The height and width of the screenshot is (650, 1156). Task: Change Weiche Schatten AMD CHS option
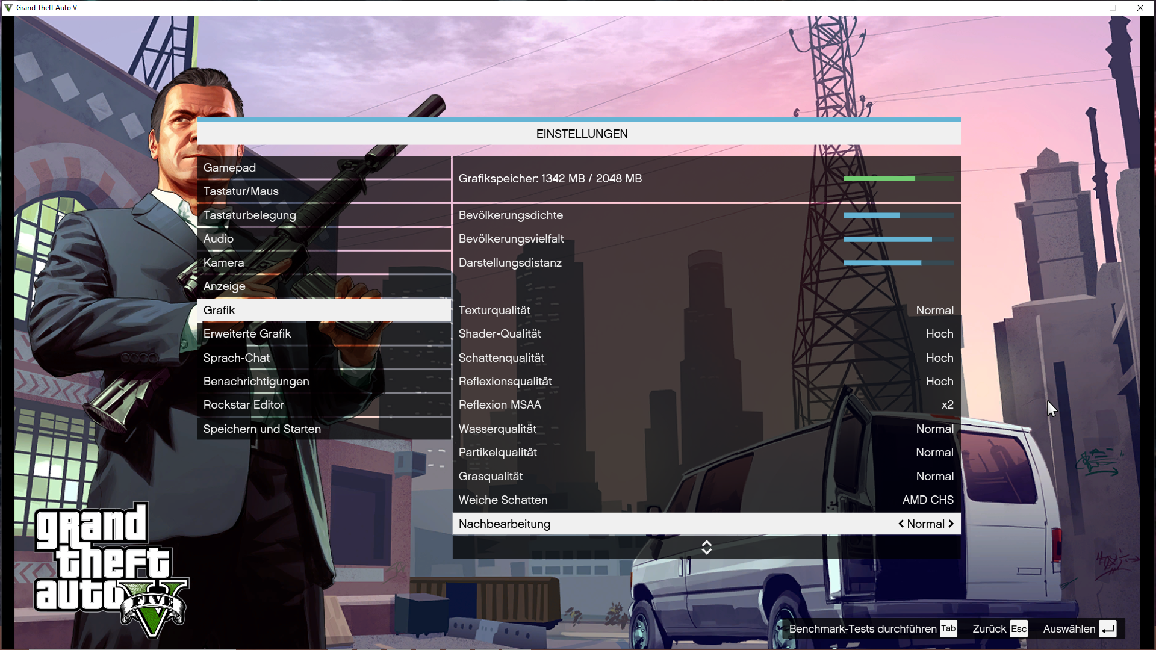[x=928, y=500]
